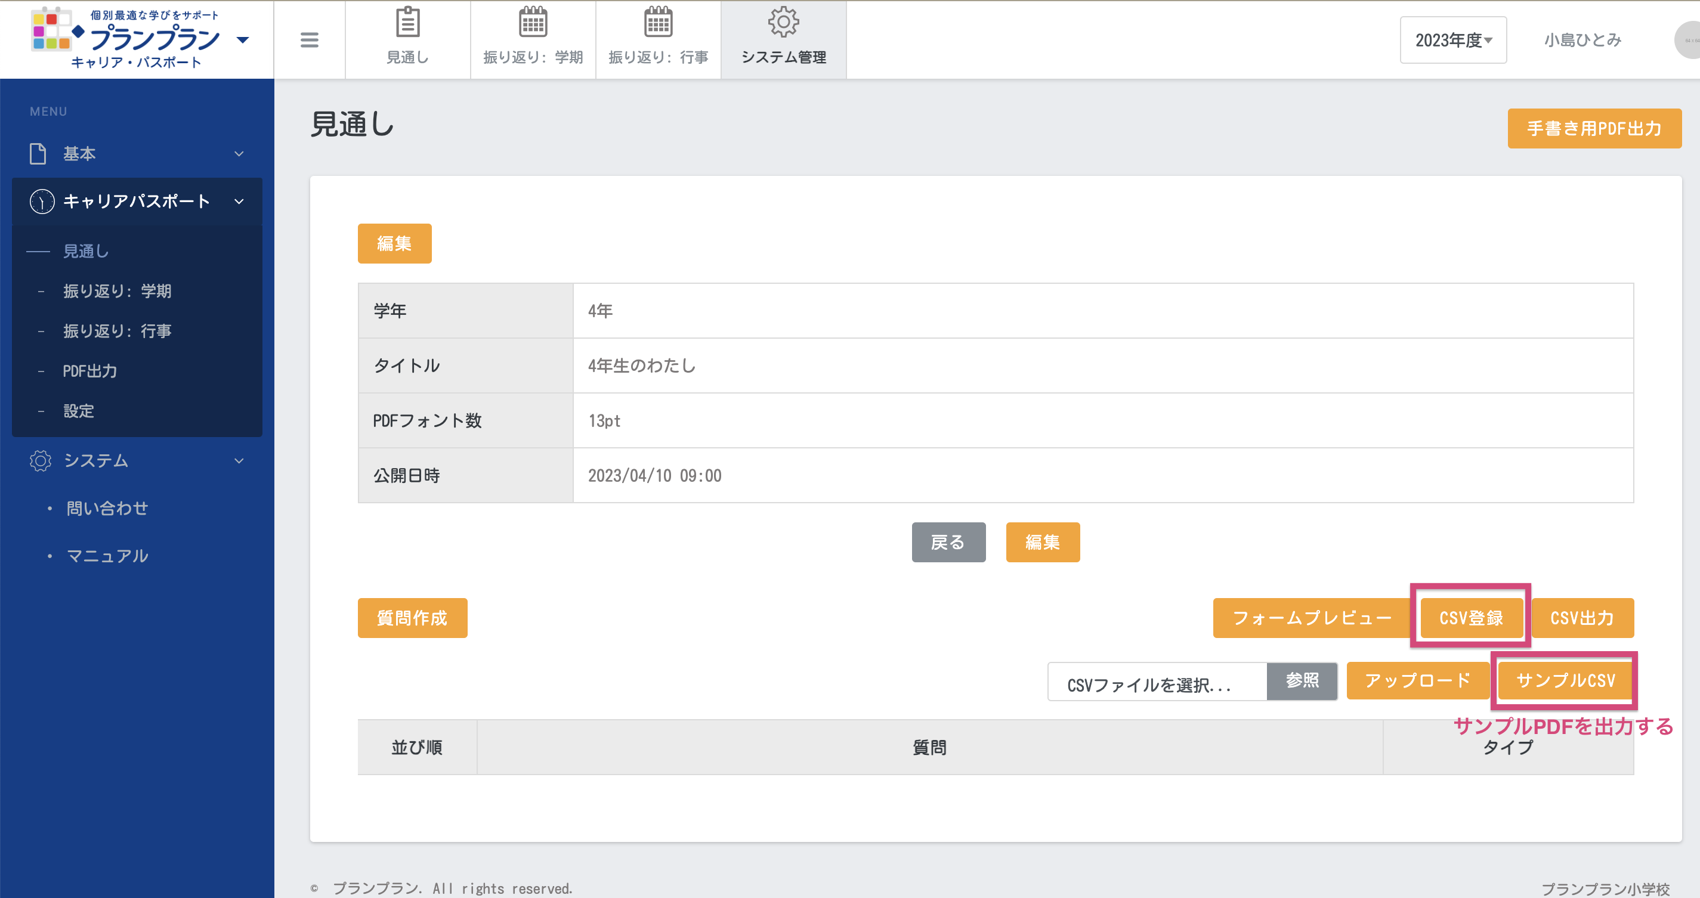1700x898 pixels.
Task: Click the 基本 document icon in sidebar
Action: (38, 154)
